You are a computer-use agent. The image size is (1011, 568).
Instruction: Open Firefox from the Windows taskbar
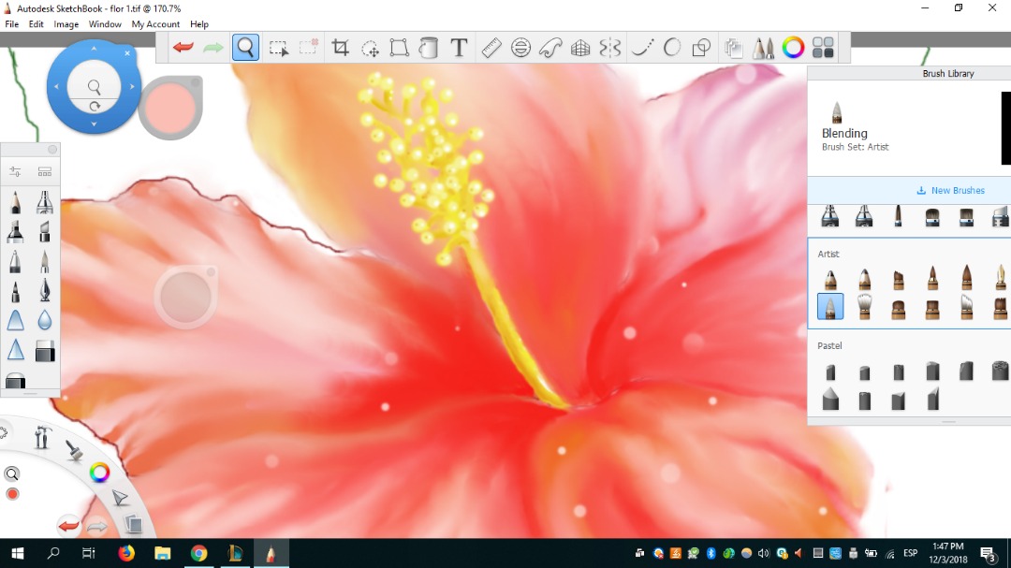click(126, 553)
